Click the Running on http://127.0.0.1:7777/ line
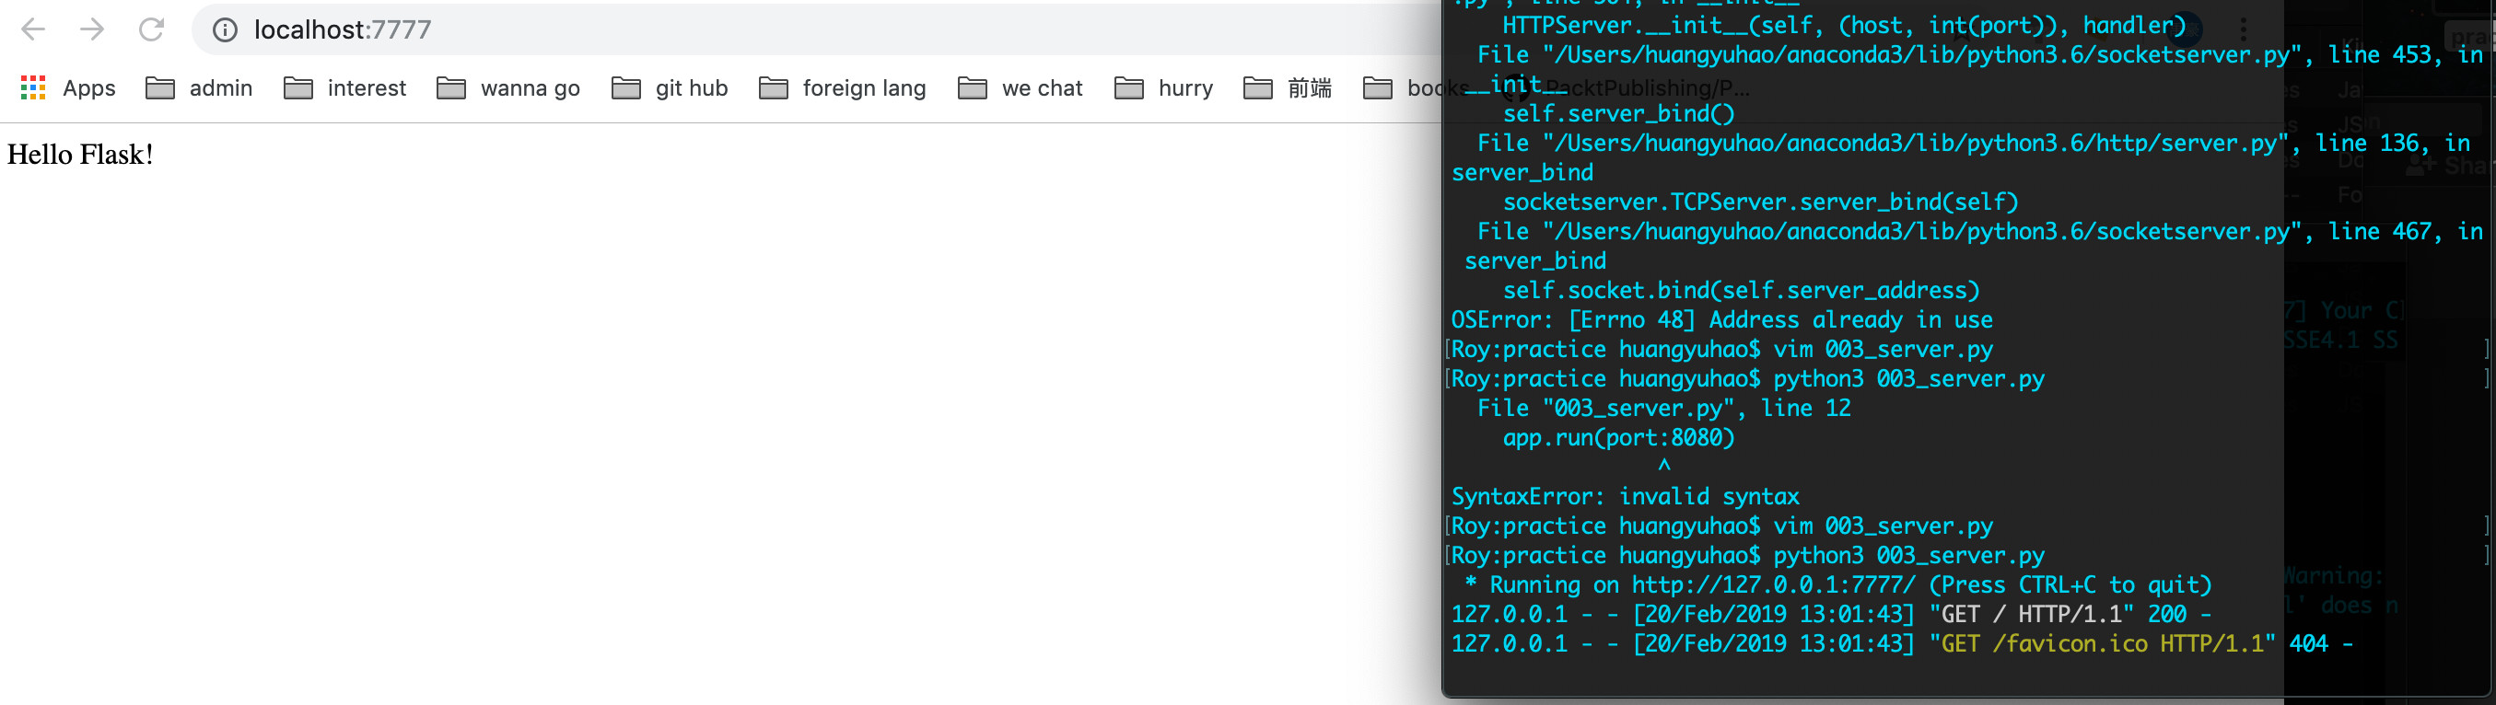Viewport: 2496px width, 705px height. pos(1838,585)
